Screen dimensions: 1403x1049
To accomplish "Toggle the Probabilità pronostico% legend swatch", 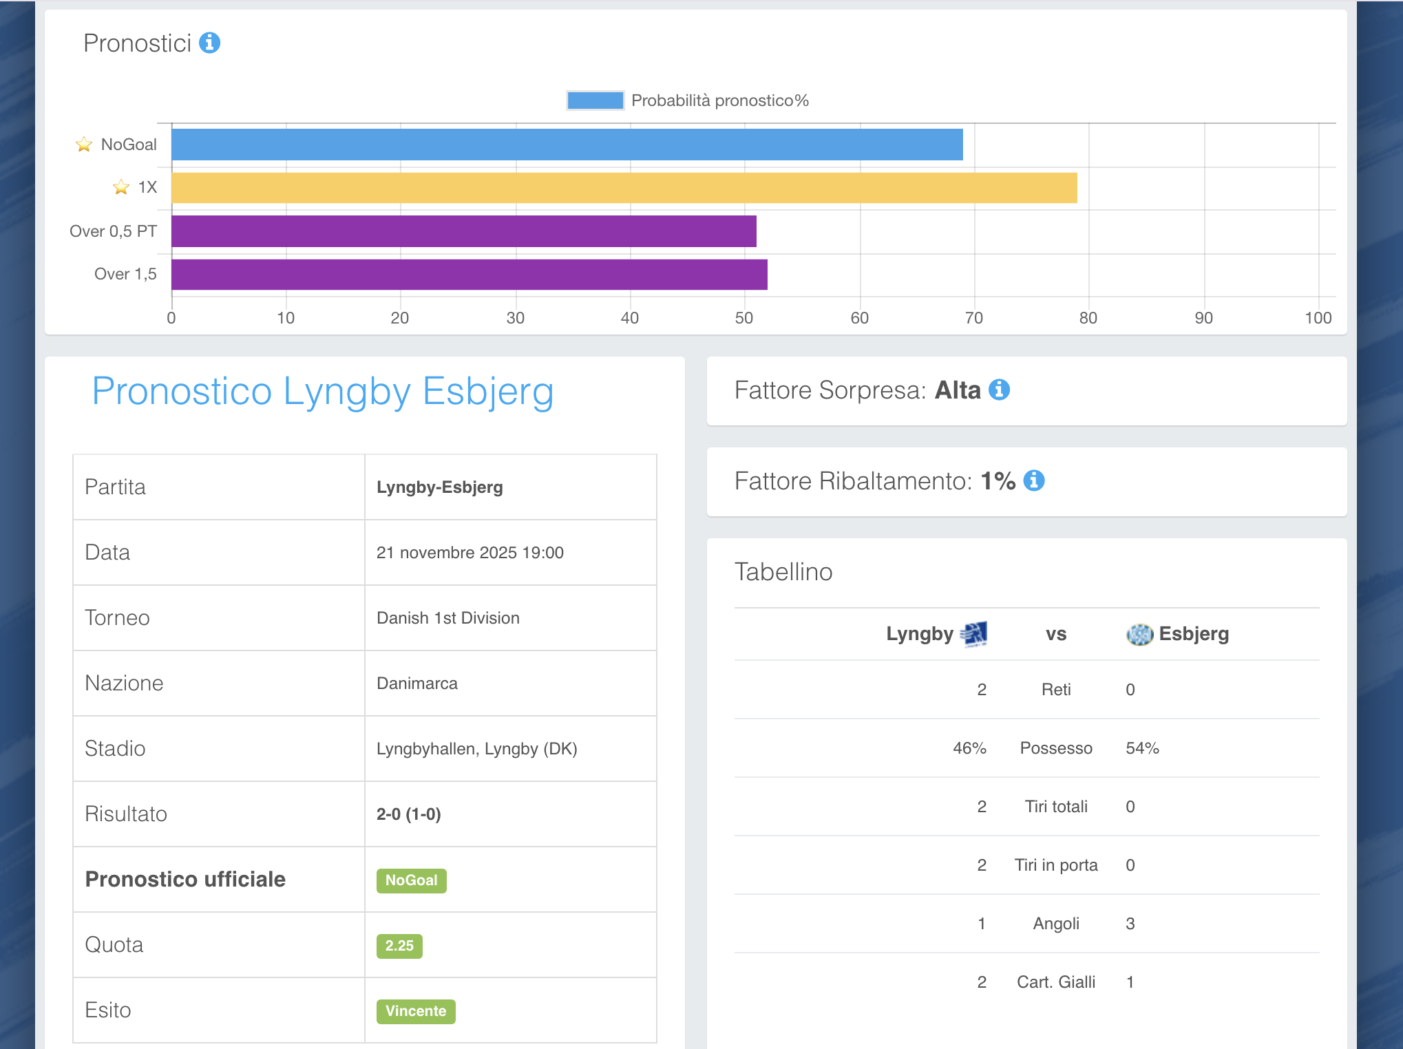I will pos(595,100).
